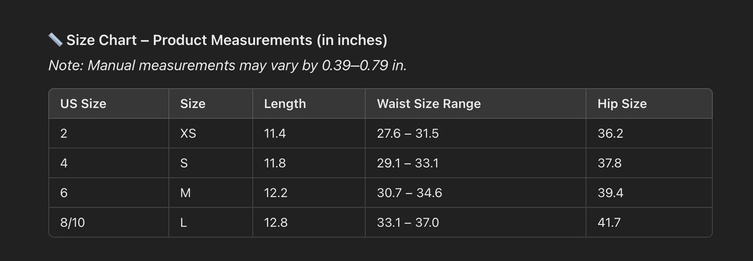Click the ruler icon beside Size Chart

click(x=55, y=40)
